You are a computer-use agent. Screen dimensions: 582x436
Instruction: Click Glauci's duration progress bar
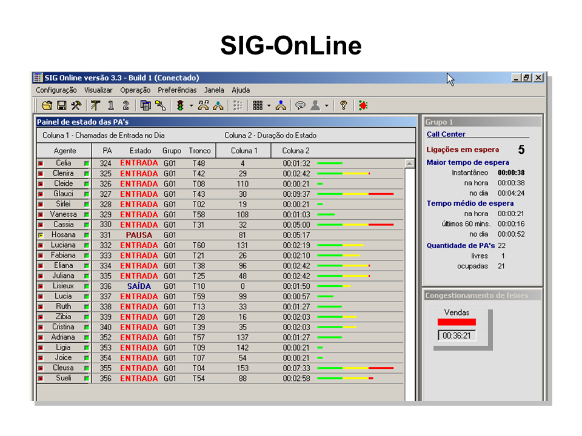click(355, 194)
